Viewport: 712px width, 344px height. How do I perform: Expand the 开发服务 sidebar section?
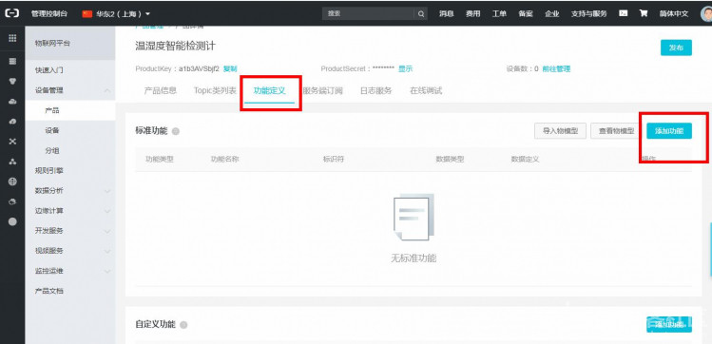click(x=107, y=231)
